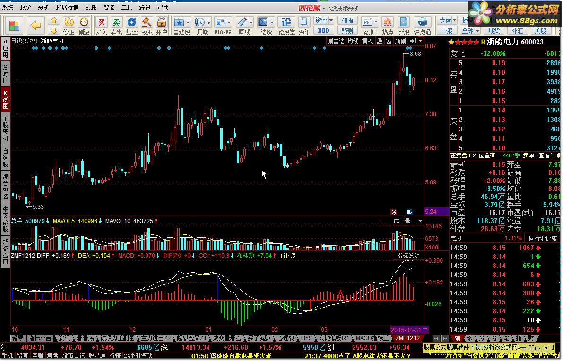Toggle 同行业比较 industry comparison
This screenshot has height=361, width=563.
pos(543,238)
